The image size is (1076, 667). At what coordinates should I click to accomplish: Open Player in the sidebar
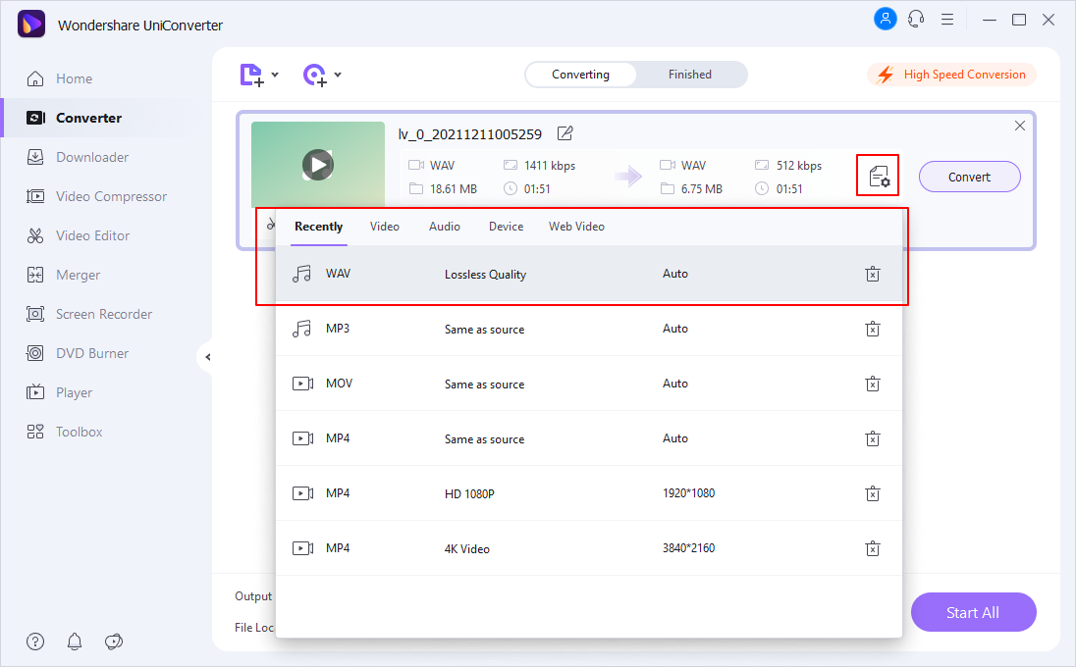coord(106,392)
